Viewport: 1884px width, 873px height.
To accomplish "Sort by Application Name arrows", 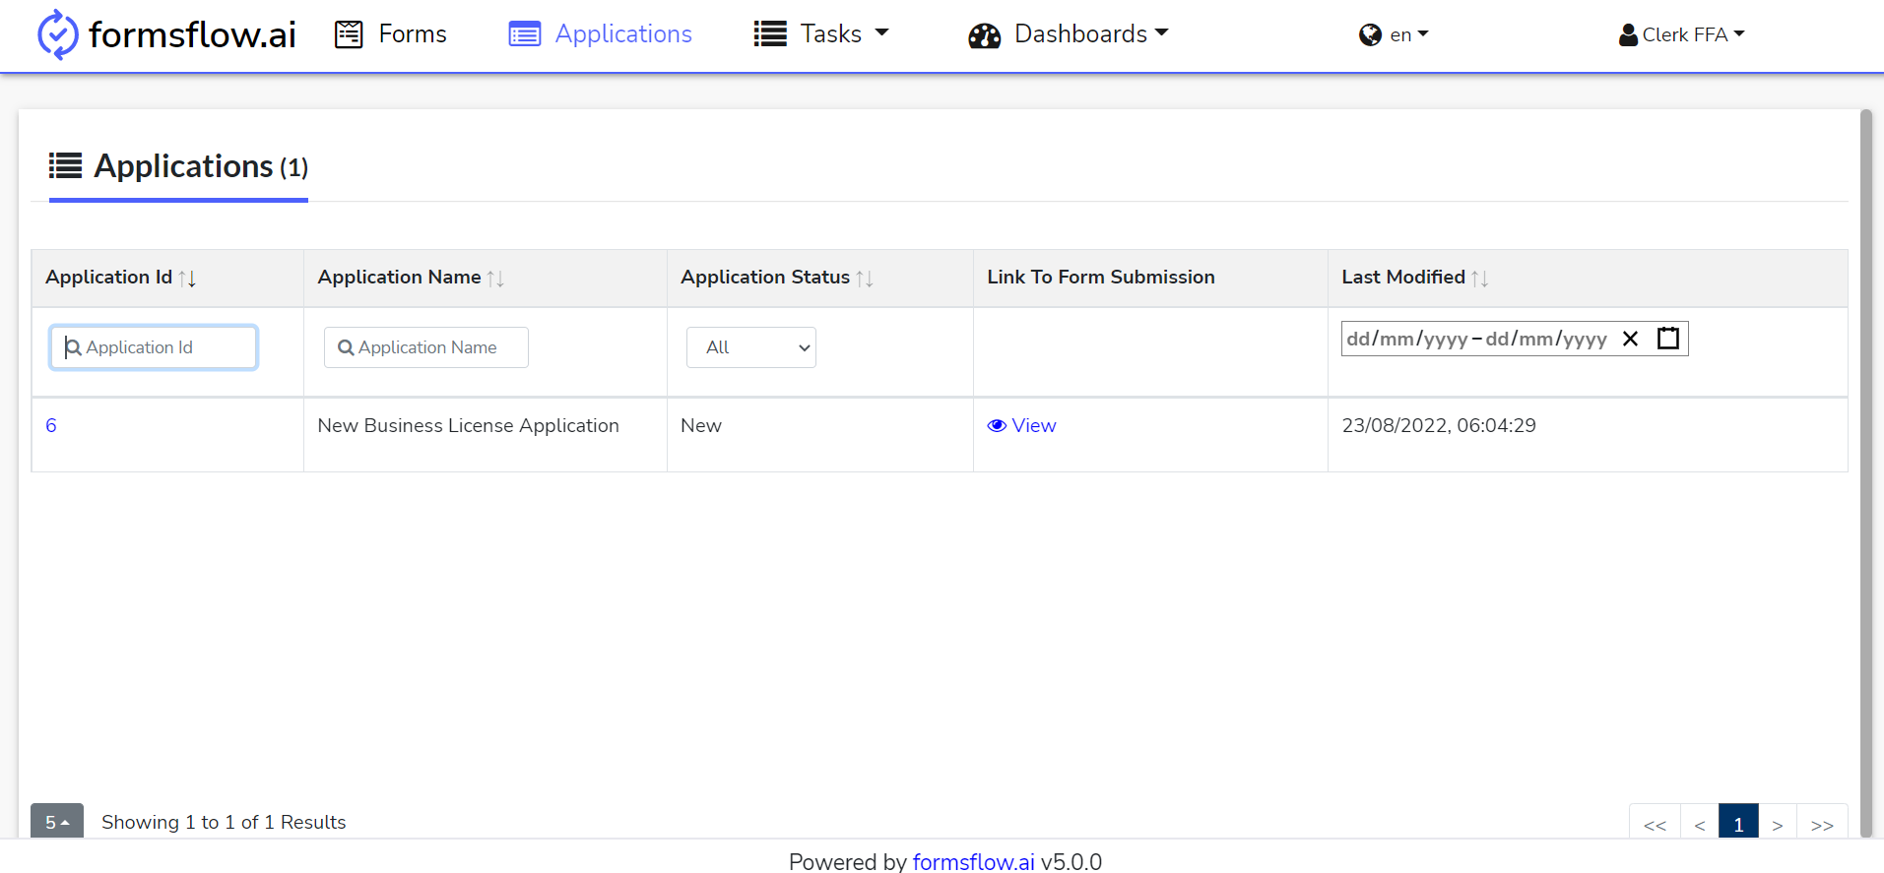I will tap(495, 279).
